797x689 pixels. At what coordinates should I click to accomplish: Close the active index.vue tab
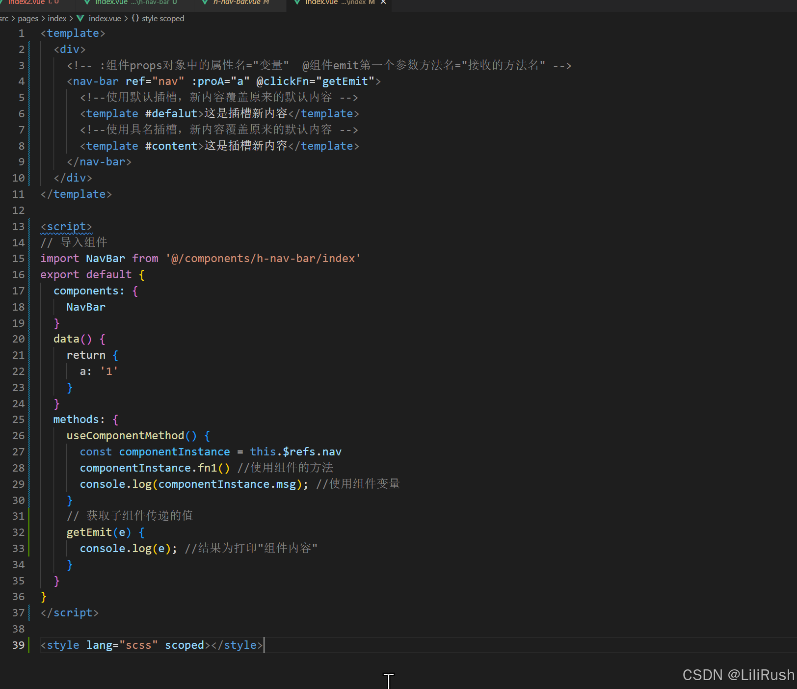coord(383,2)
